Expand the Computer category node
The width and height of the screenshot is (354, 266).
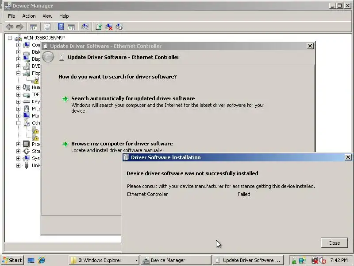click(x=18, y=45)
